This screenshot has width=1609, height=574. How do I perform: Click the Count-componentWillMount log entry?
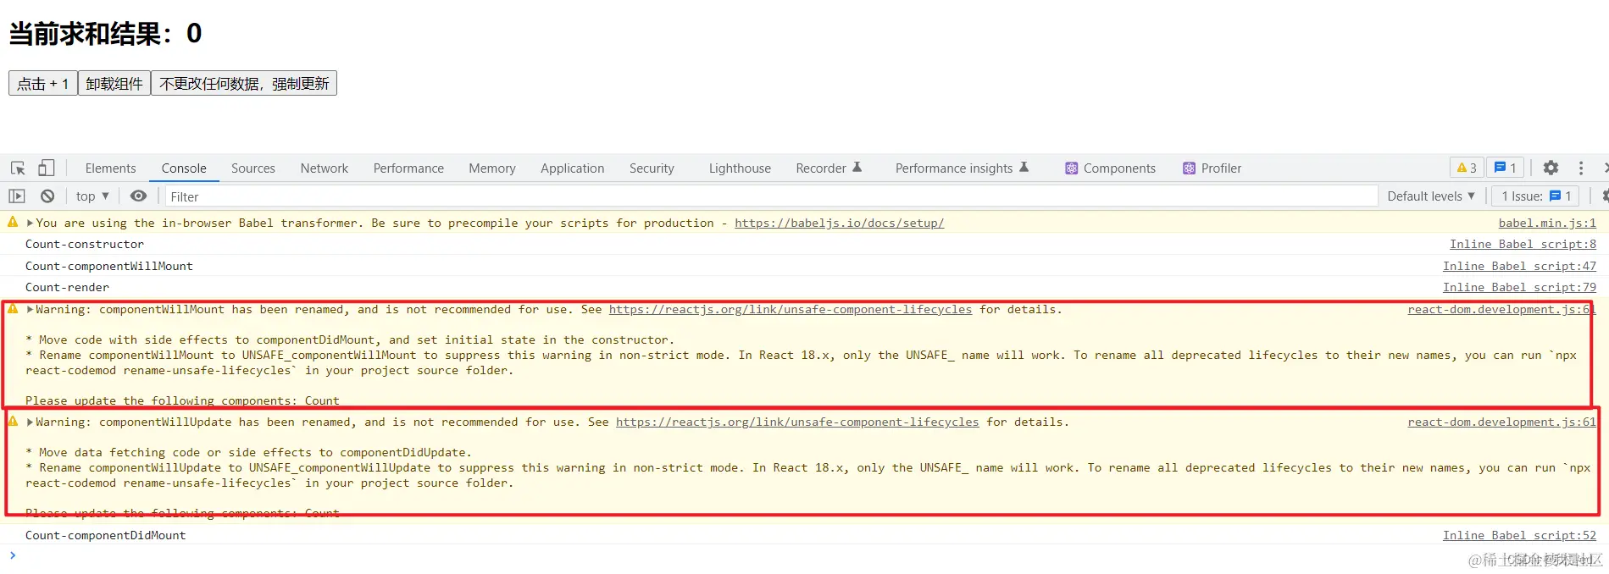[x=109, y=266]
